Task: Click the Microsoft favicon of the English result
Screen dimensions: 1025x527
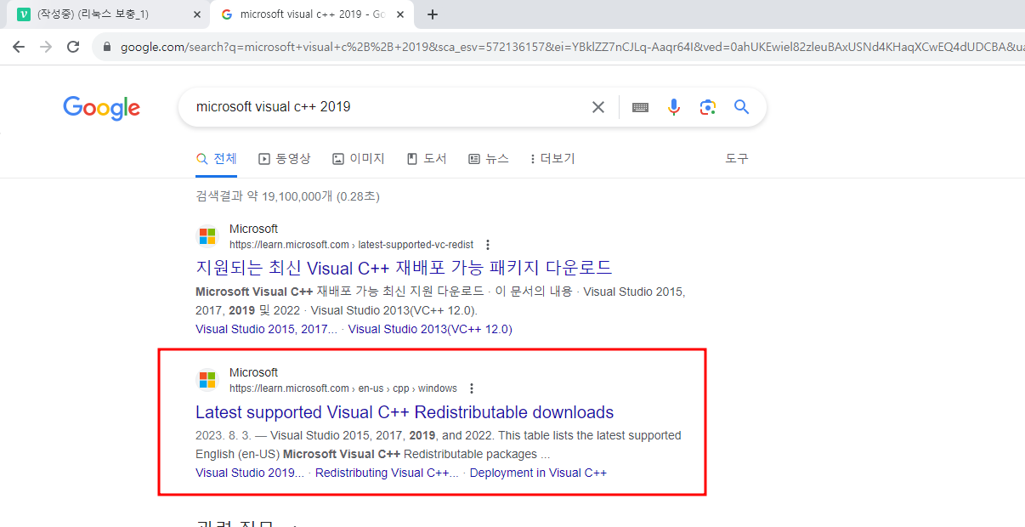Action: click(x=207, y=380)
